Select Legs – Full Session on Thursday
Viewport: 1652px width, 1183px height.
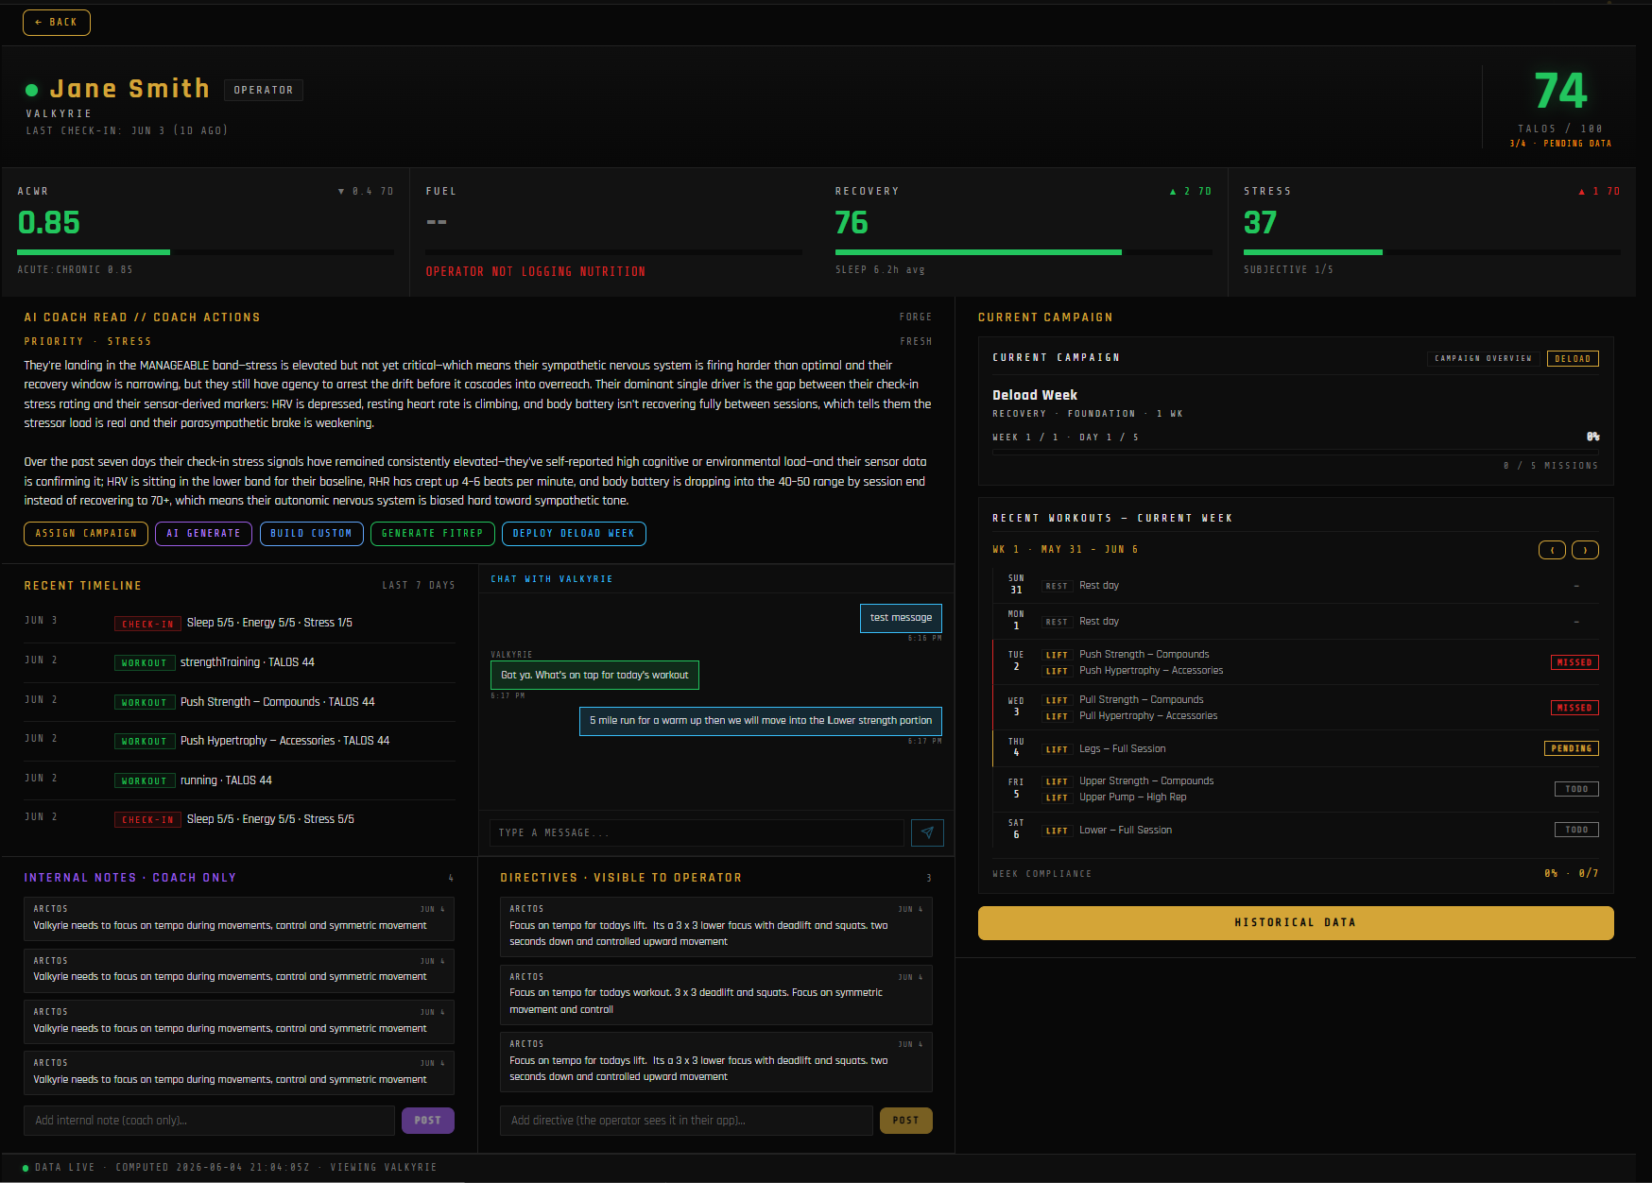(1122, 748)
